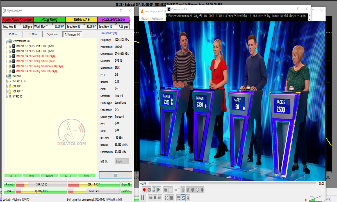Image resolution: width=337 pixels, height=202 pixels.
Task: Toggle random shuffle playback
Action: [x=188, y=198]
